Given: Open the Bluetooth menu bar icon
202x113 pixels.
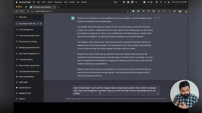Looking at the screenshot, I should (x=136, y=2).
